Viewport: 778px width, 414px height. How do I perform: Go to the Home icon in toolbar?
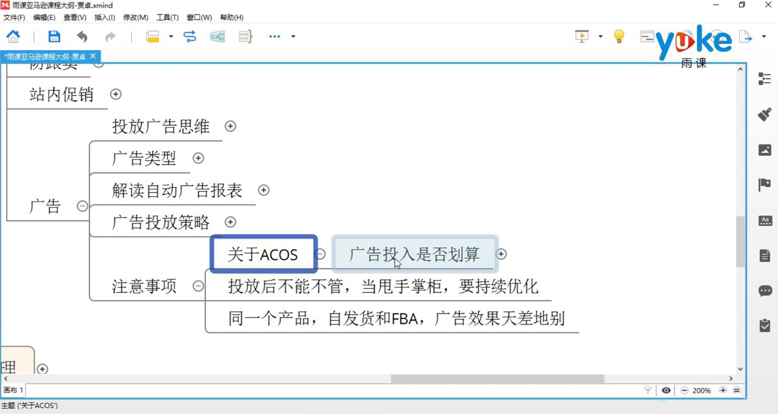13,37
